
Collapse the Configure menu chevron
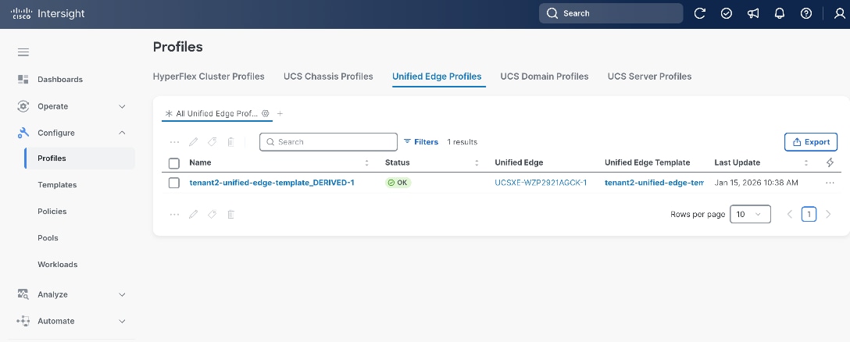pyautogui.click(x=122, y=133)
